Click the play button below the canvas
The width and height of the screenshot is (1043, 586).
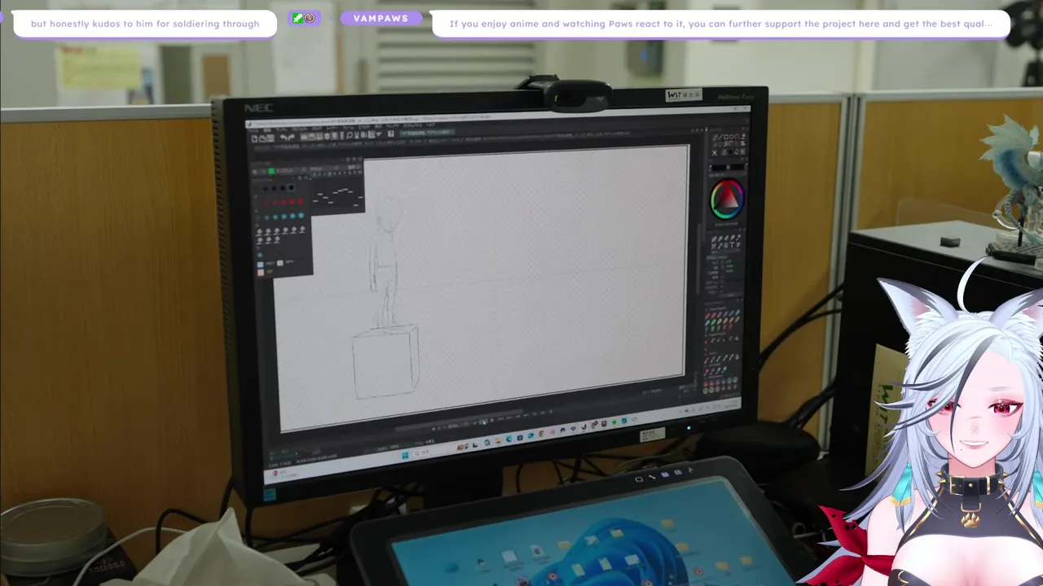pos(483,422)
